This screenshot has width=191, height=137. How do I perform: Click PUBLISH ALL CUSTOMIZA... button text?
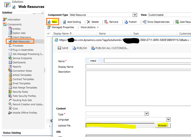pyautogui.click(x=112, y=48)
